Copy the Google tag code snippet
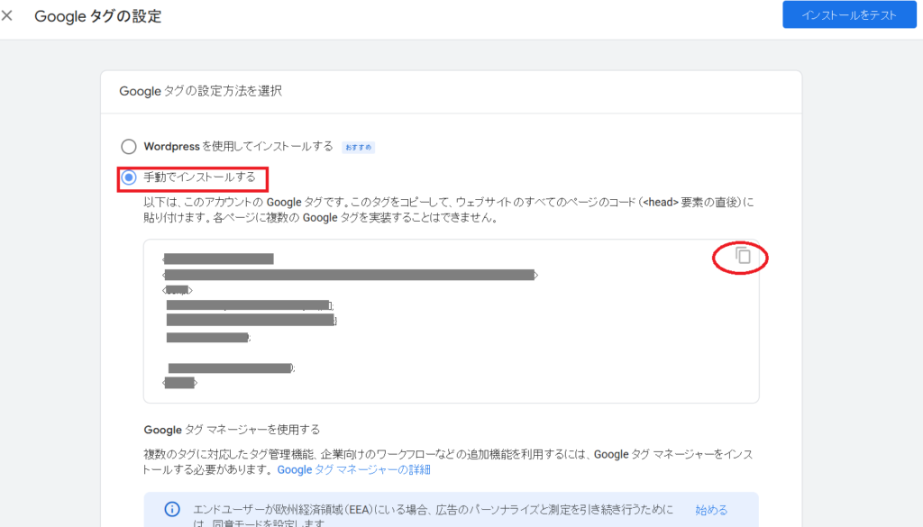The image size is (923, 527). click(x=744, y=256)
